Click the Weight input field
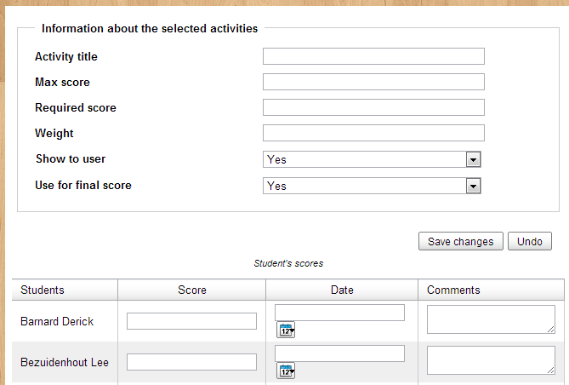This screenshot has height=385, width=569. tap(373, 133)
